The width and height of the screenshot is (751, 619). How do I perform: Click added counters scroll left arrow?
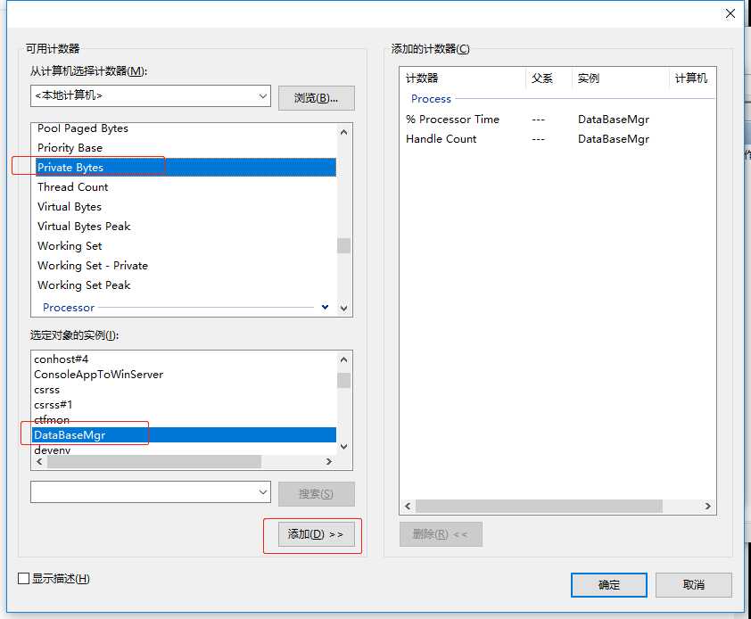pos(409,507)
